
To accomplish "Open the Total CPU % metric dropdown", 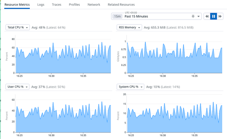I will point(17,27).
